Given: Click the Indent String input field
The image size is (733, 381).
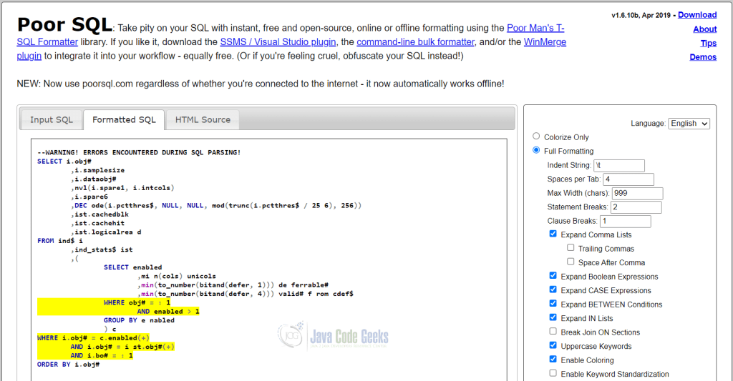Looking at the screenshot, I should tap(619, 165).
